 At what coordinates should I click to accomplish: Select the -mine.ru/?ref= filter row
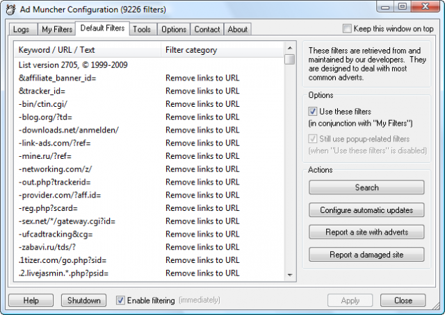click(x=149, y=156)
